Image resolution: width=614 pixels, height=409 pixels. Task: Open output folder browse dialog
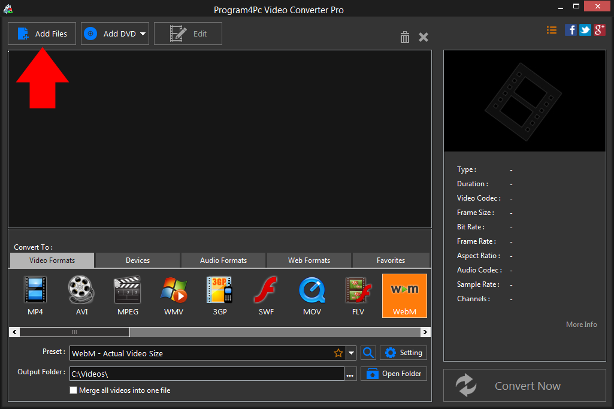(350, 373)
